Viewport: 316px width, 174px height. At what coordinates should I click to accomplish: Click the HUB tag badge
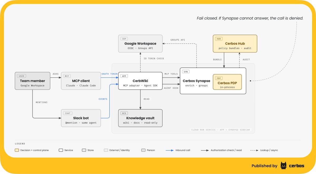(219, 39)
